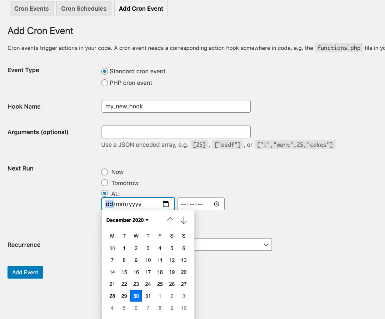Viewport: 385px width, 319px height.
Task: Pick December 9 in the calendar
Action: tap(136, 260)
